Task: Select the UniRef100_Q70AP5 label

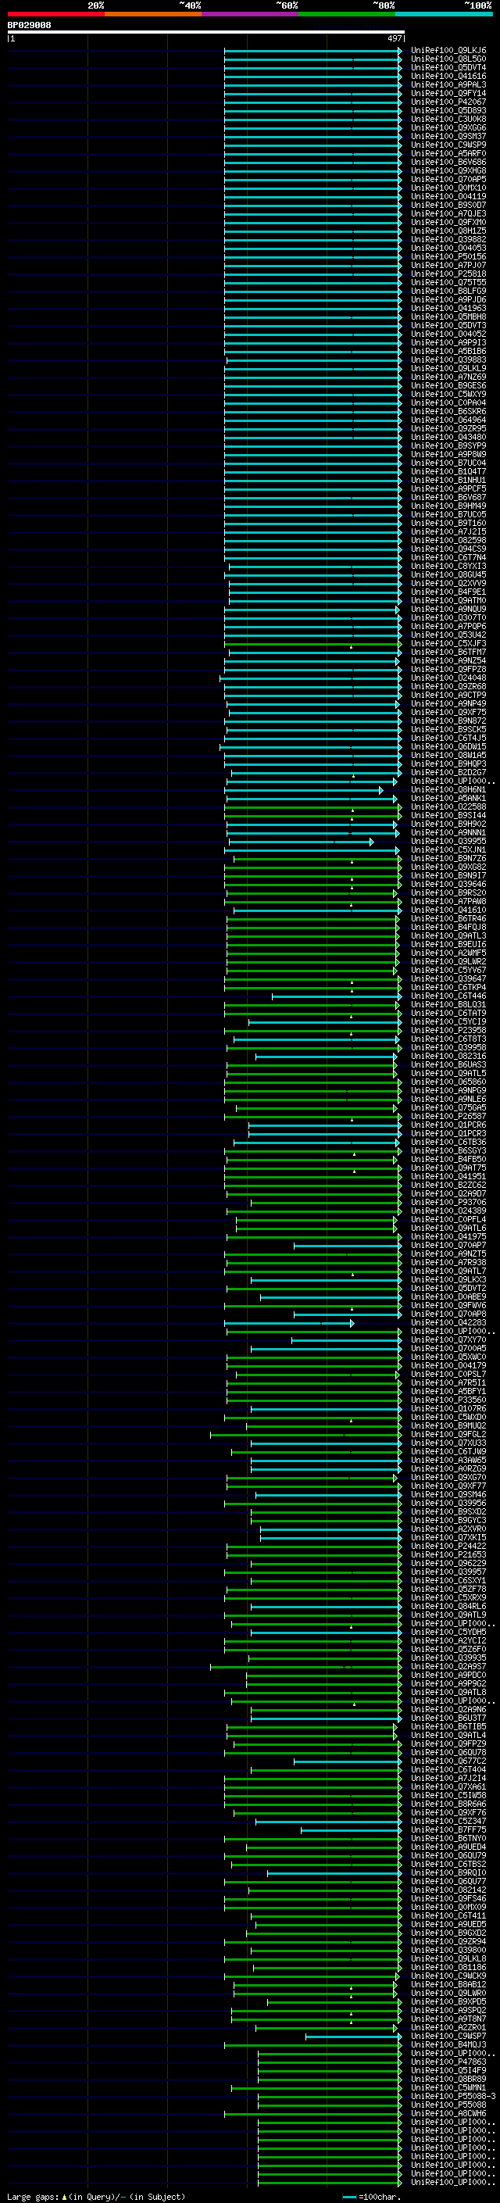Action: (x=448, y=180)
